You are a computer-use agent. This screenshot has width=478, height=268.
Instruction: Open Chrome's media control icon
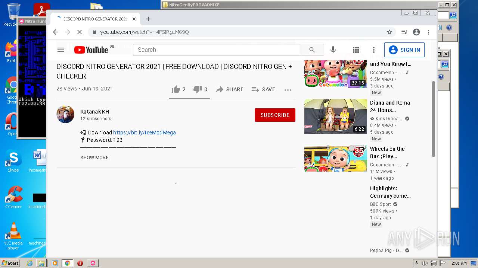pos(404,32)
